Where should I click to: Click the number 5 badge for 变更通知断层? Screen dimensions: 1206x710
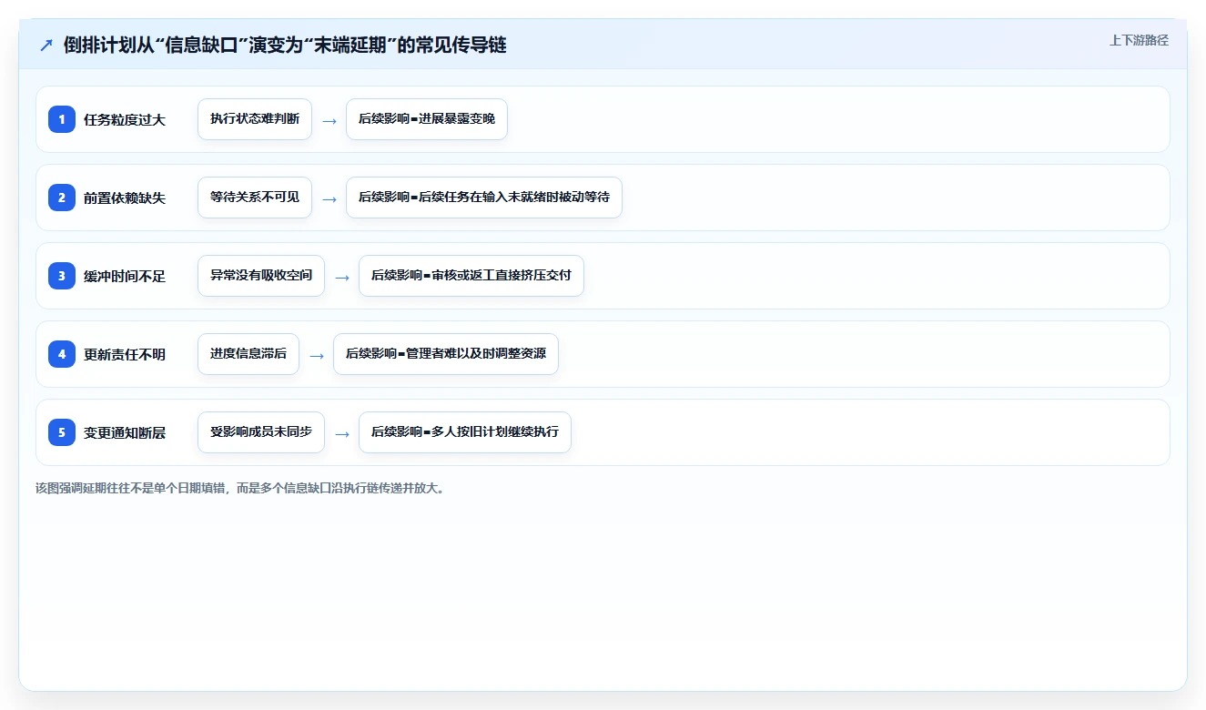pyautogui.click(x=62, y=431)
